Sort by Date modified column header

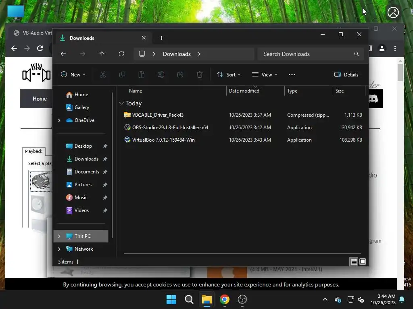[244, 91]
